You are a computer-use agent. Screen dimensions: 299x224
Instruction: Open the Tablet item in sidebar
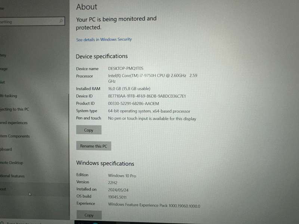[x=3, y=82]
